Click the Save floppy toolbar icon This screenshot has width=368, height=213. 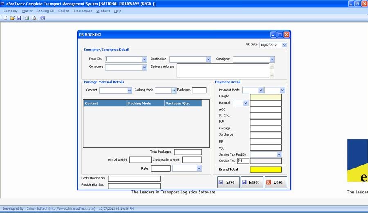[x=19, y=18]
